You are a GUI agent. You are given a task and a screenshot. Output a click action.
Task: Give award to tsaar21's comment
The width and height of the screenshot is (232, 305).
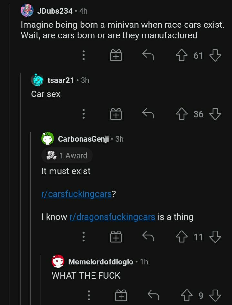pyautogui.click(x=116, y=114)
